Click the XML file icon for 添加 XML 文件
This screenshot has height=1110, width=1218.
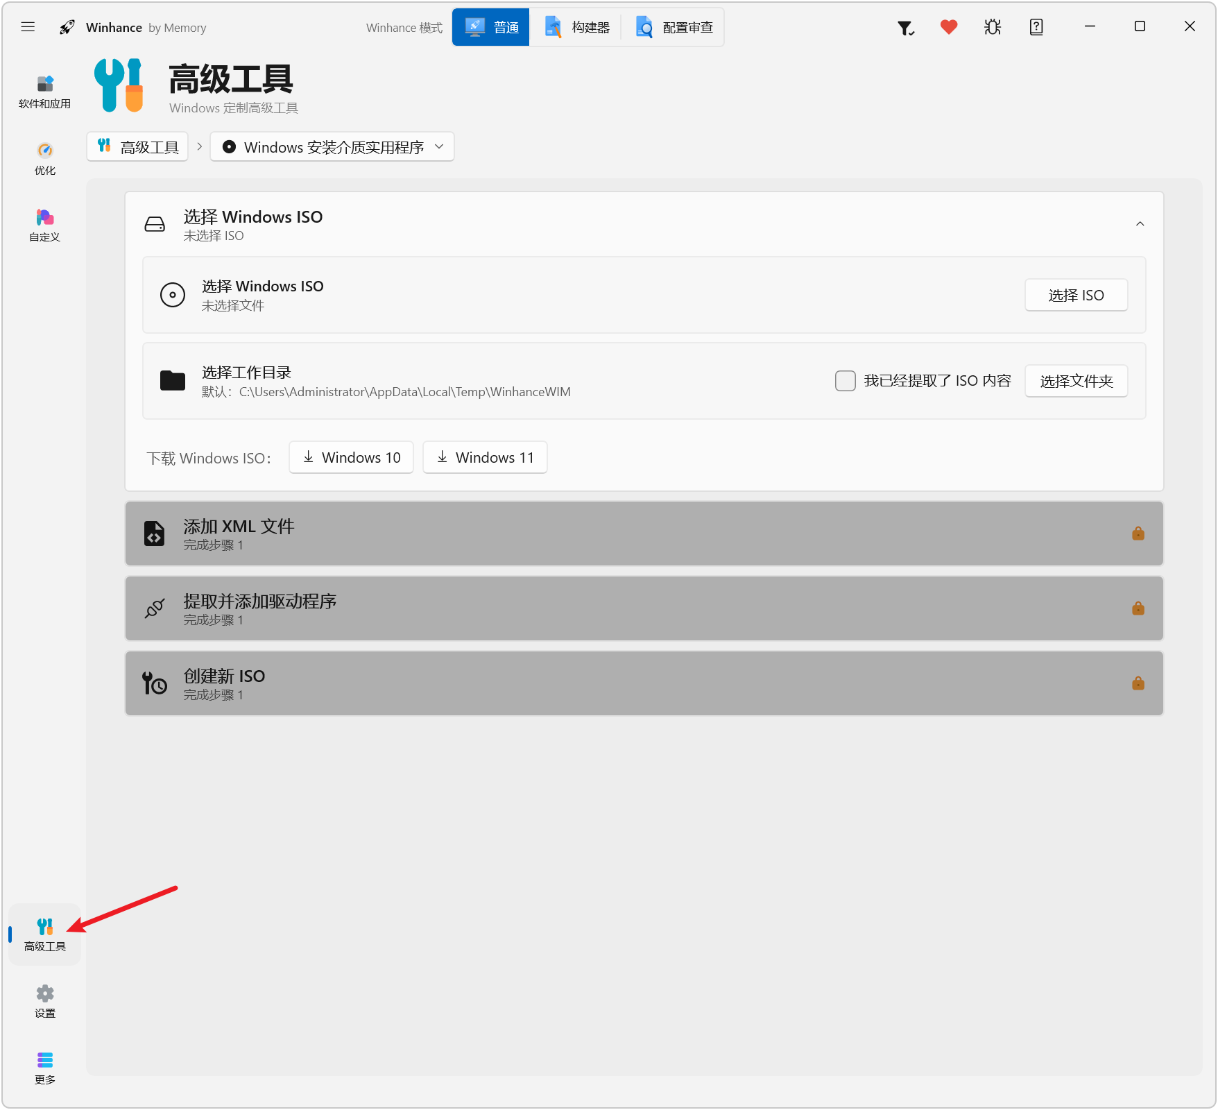pyautogui.click(x=154, y=533)
